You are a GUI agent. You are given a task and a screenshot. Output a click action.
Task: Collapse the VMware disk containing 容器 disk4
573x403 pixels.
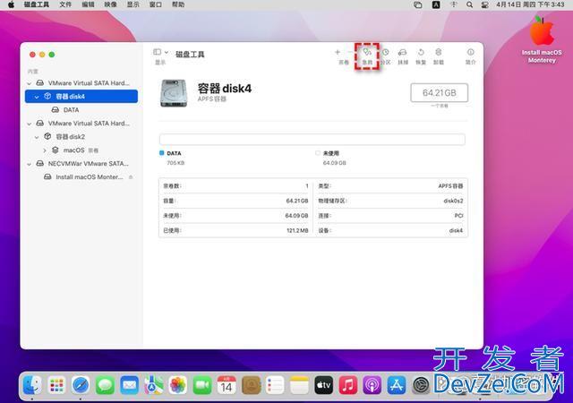pyautogui.click(x=30, y=83)
